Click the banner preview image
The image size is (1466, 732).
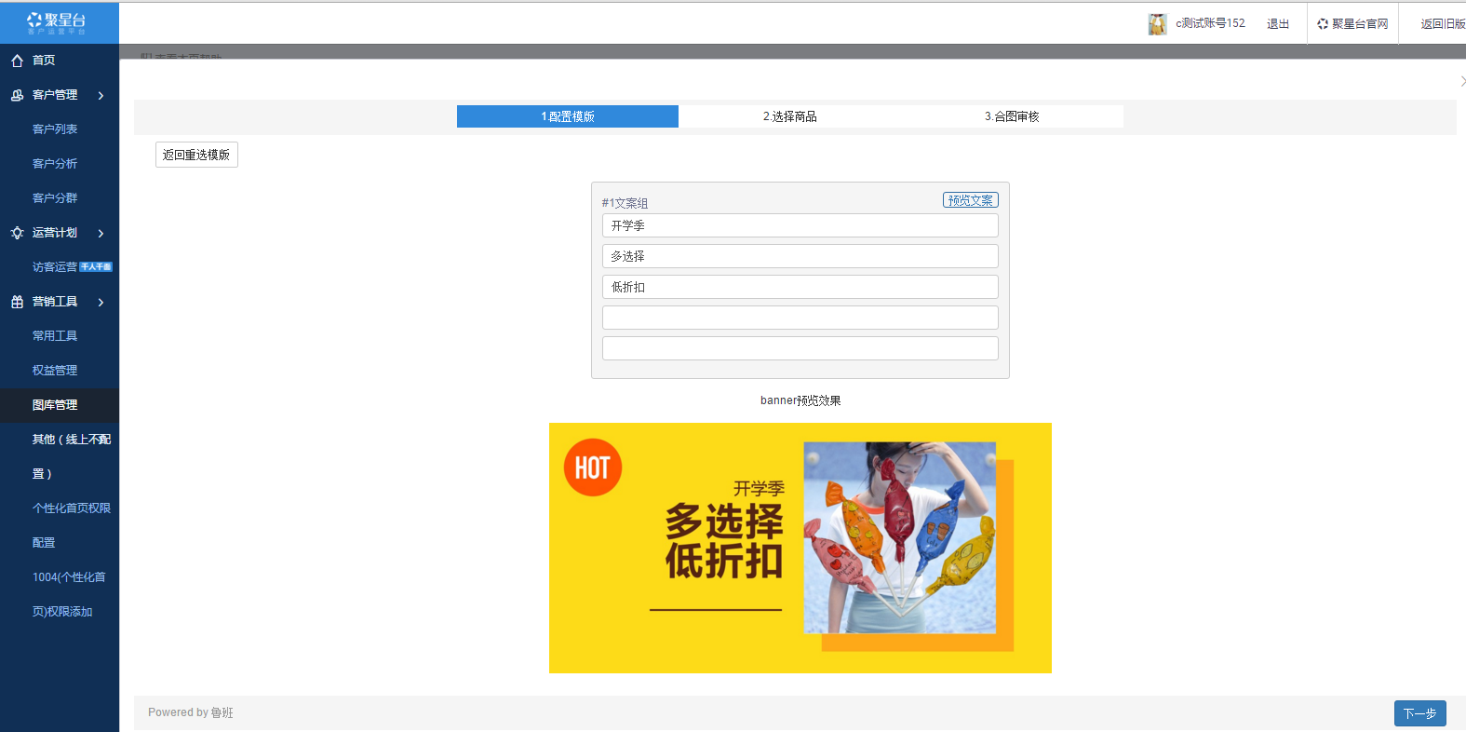click(800, 548)
